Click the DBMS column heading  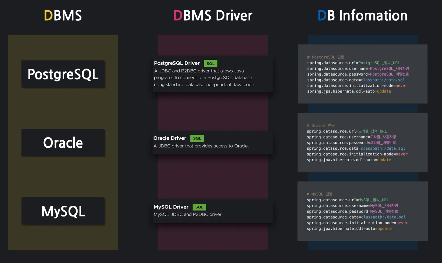click(x=63, y=16)
